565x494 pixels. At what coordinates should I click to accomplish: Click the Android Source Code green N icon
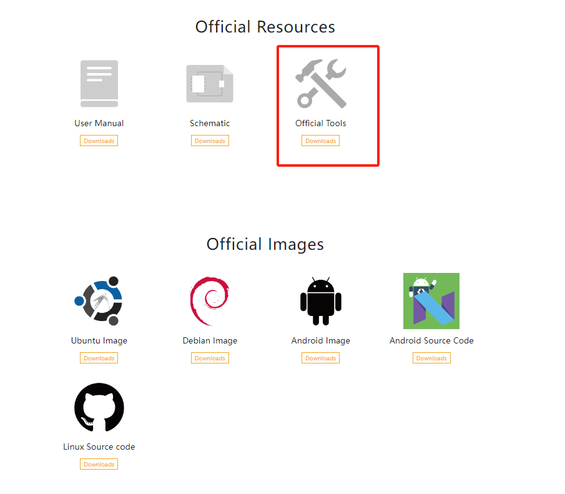pos(431,301)
